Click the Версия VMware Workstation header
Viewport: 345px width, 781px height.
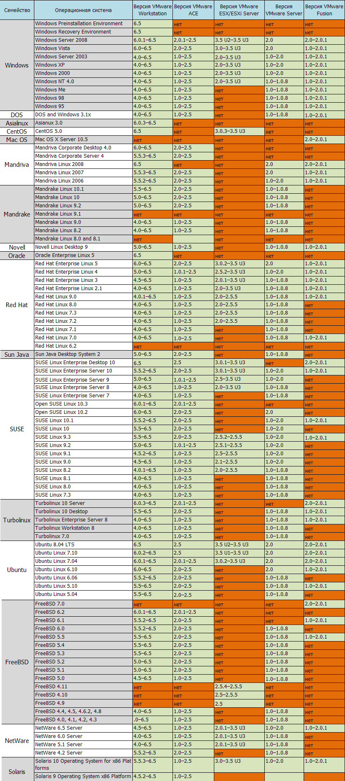point(152,10)
